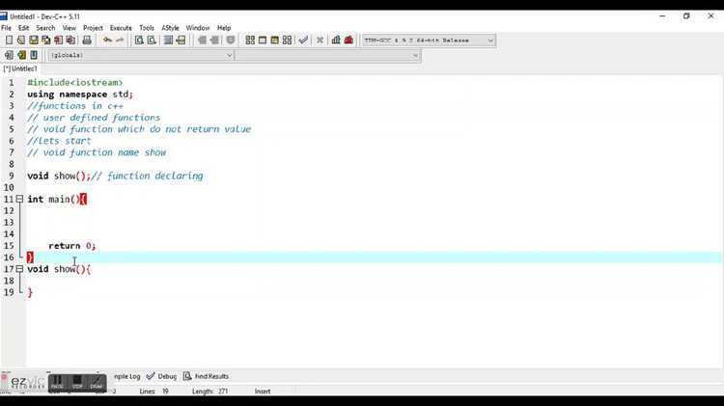Image resolution: width=724 pixels, height=406 pixels.
Task: Click the Toggle comment shield icon
Action: click(231, 41)
